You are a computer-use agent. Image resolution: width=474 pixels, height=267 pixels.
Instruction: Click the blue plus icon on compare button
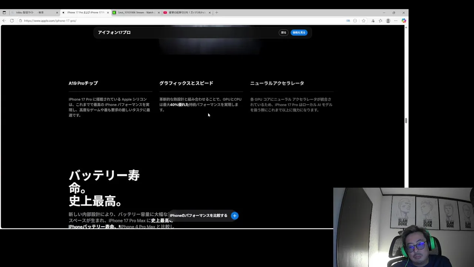[x=234, y=215]
